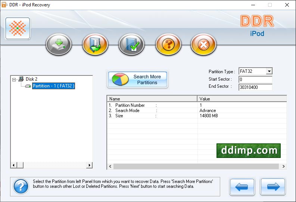
Task: Click the 14800 MB value cell
Action: pyautogui.click(x=209, y=116)
